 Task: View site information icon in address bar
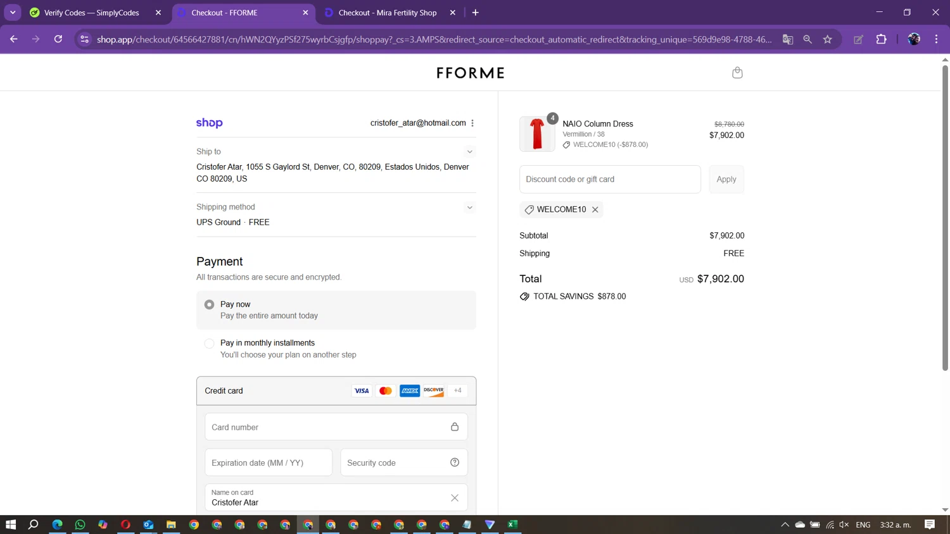point(84,39)
